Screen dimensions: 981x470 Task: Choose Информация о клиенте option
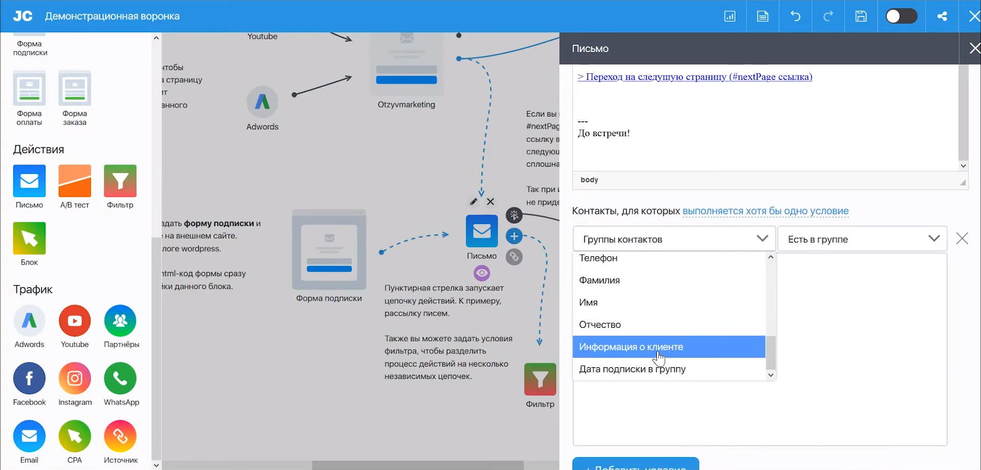pyautogui.click(x=669, y=347)
